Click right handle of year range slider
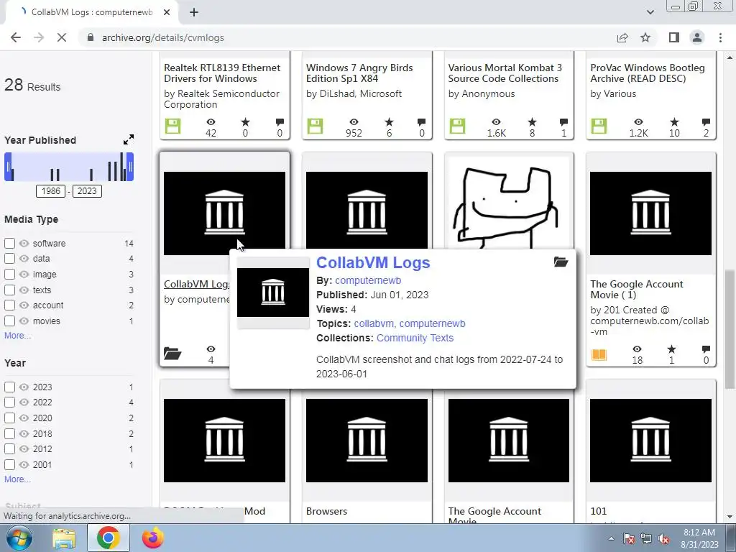736x552 pixels. [x=130, y=167]
